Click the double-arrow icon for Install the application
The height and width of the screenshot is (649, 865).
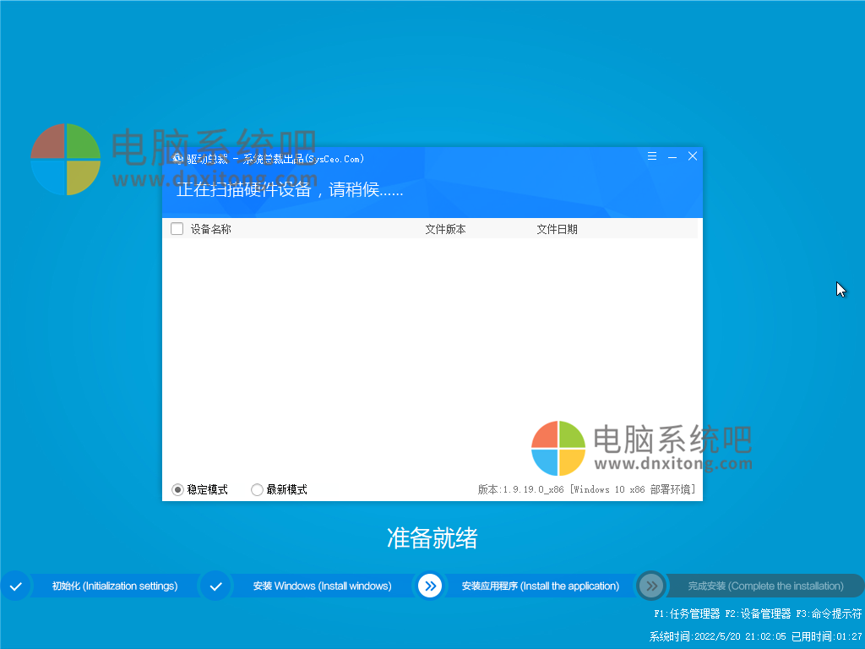pos(430,586)
